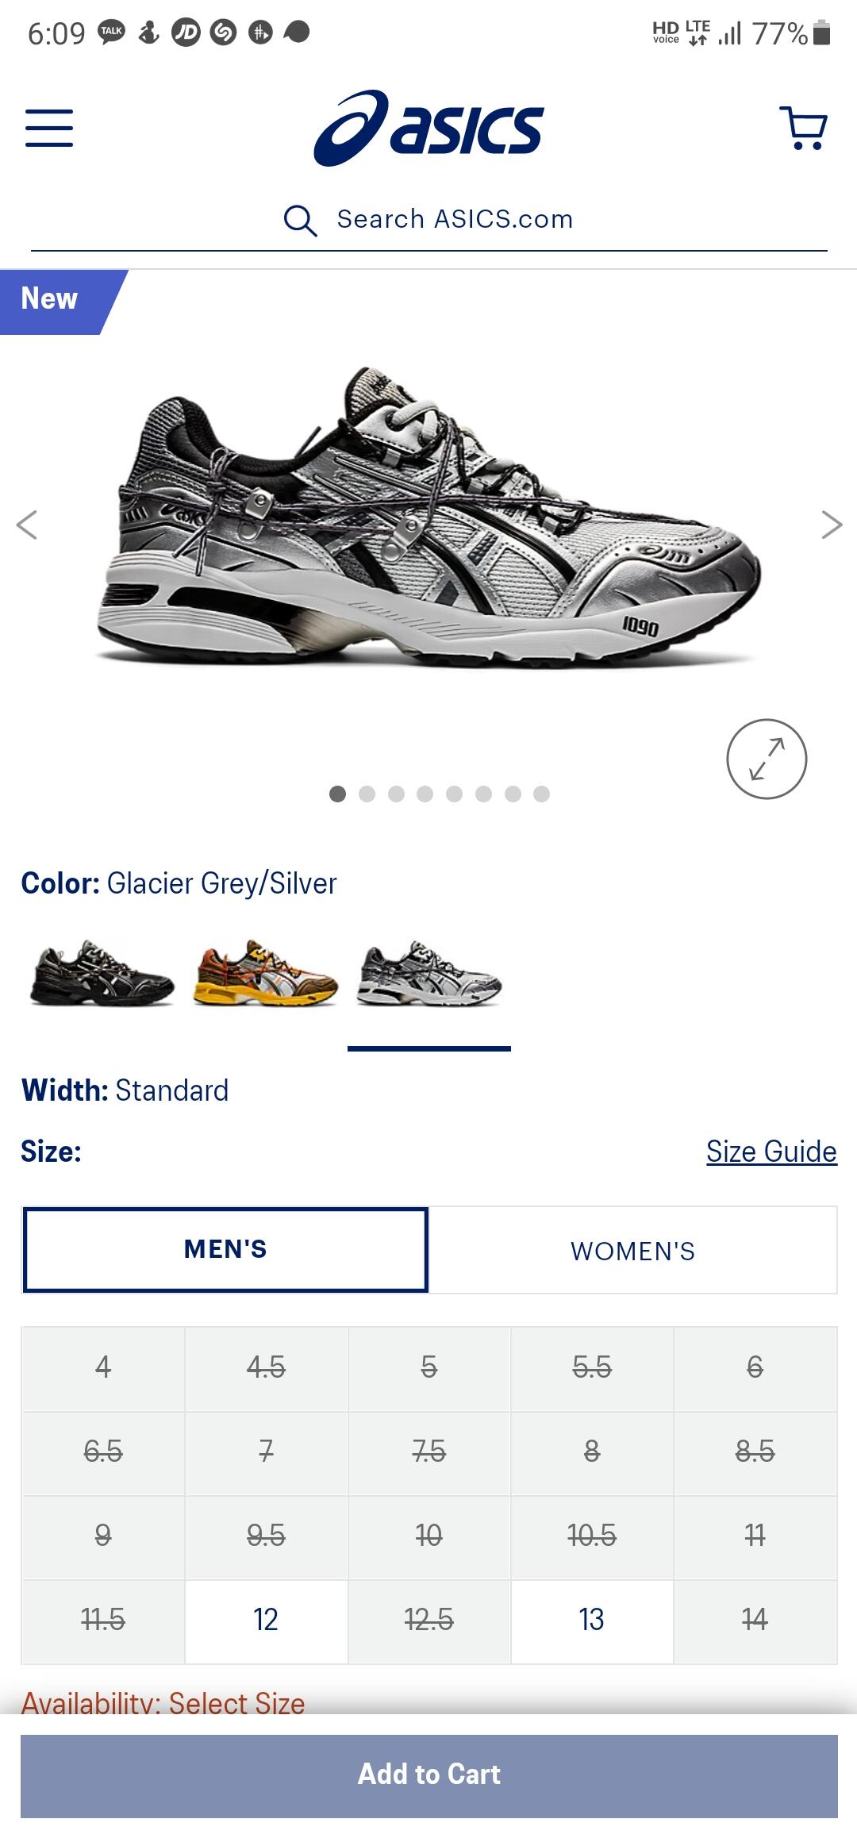This screenshot has height=1838, width=857.
Task: Select the MEN'S size tab
Action: tap(225, 1250)
